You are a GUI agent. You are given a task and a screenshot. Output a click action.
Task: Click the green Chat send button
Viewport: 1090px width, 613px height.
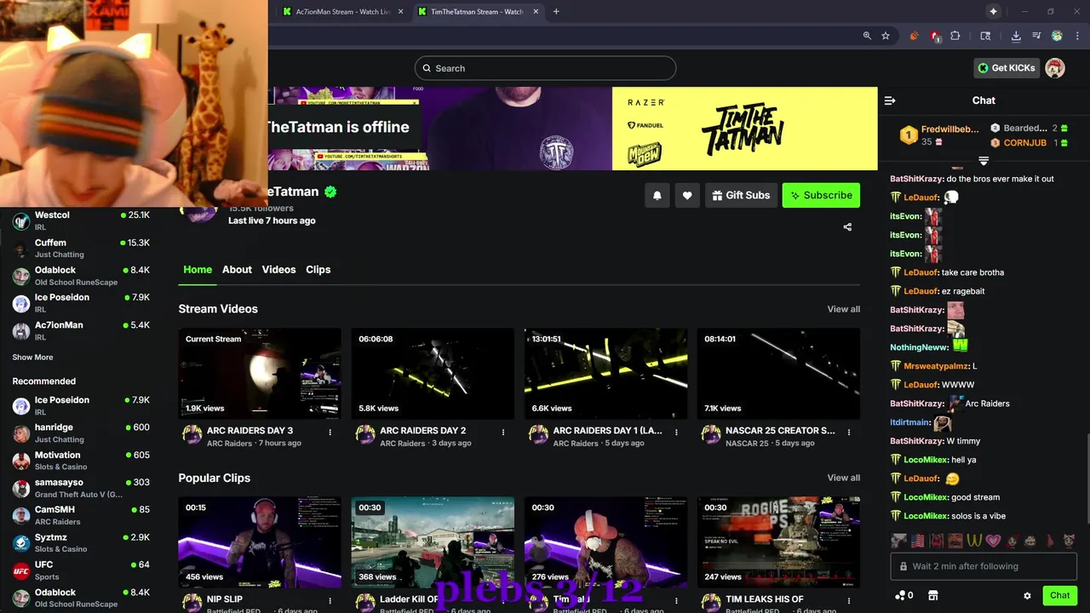[x=1059, y=595]
